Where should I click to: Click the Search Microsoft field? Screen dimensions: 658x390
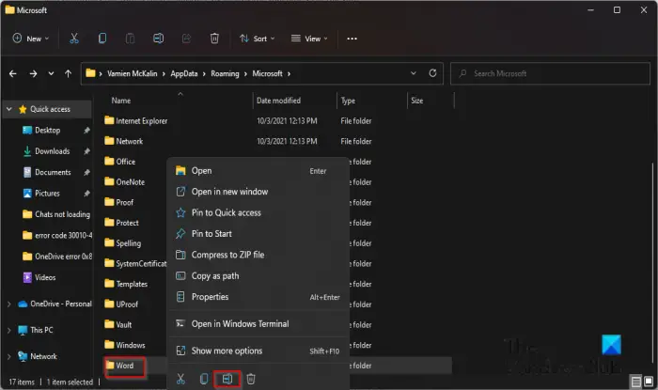(x=550, y=73)
